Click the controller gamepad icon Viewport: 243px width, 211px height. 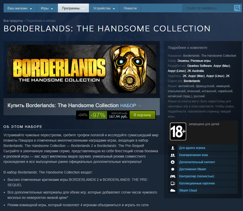[x=173, y=176]
